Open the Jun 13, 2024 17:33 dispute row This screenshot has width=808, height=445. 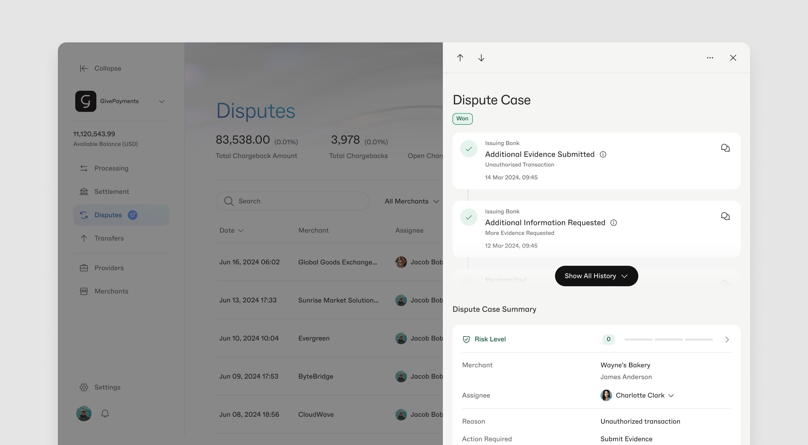pos(329,301)
